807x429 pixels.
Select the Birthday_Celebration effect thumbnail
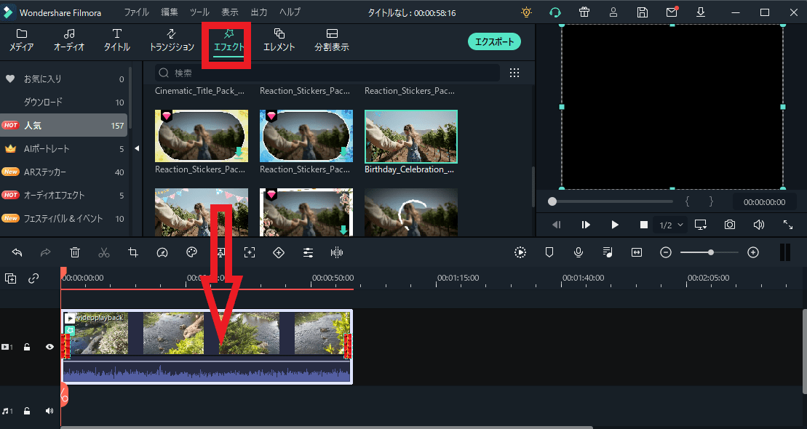pyautogui.click(x=410, y=136)
